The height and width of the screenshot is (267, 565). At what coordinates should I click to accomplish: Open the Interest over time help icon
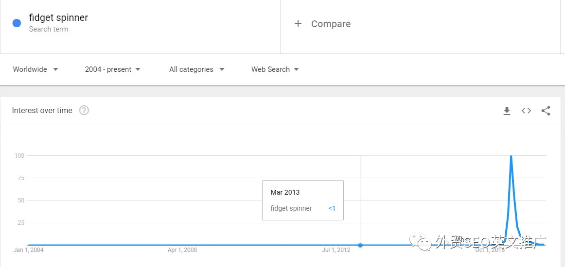(x=84, y=110)
